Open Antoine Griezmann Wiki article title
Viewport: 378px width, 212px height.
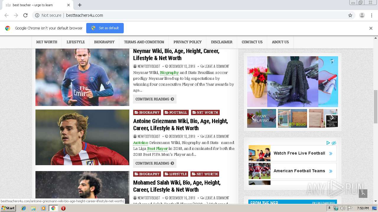(180, 125)
